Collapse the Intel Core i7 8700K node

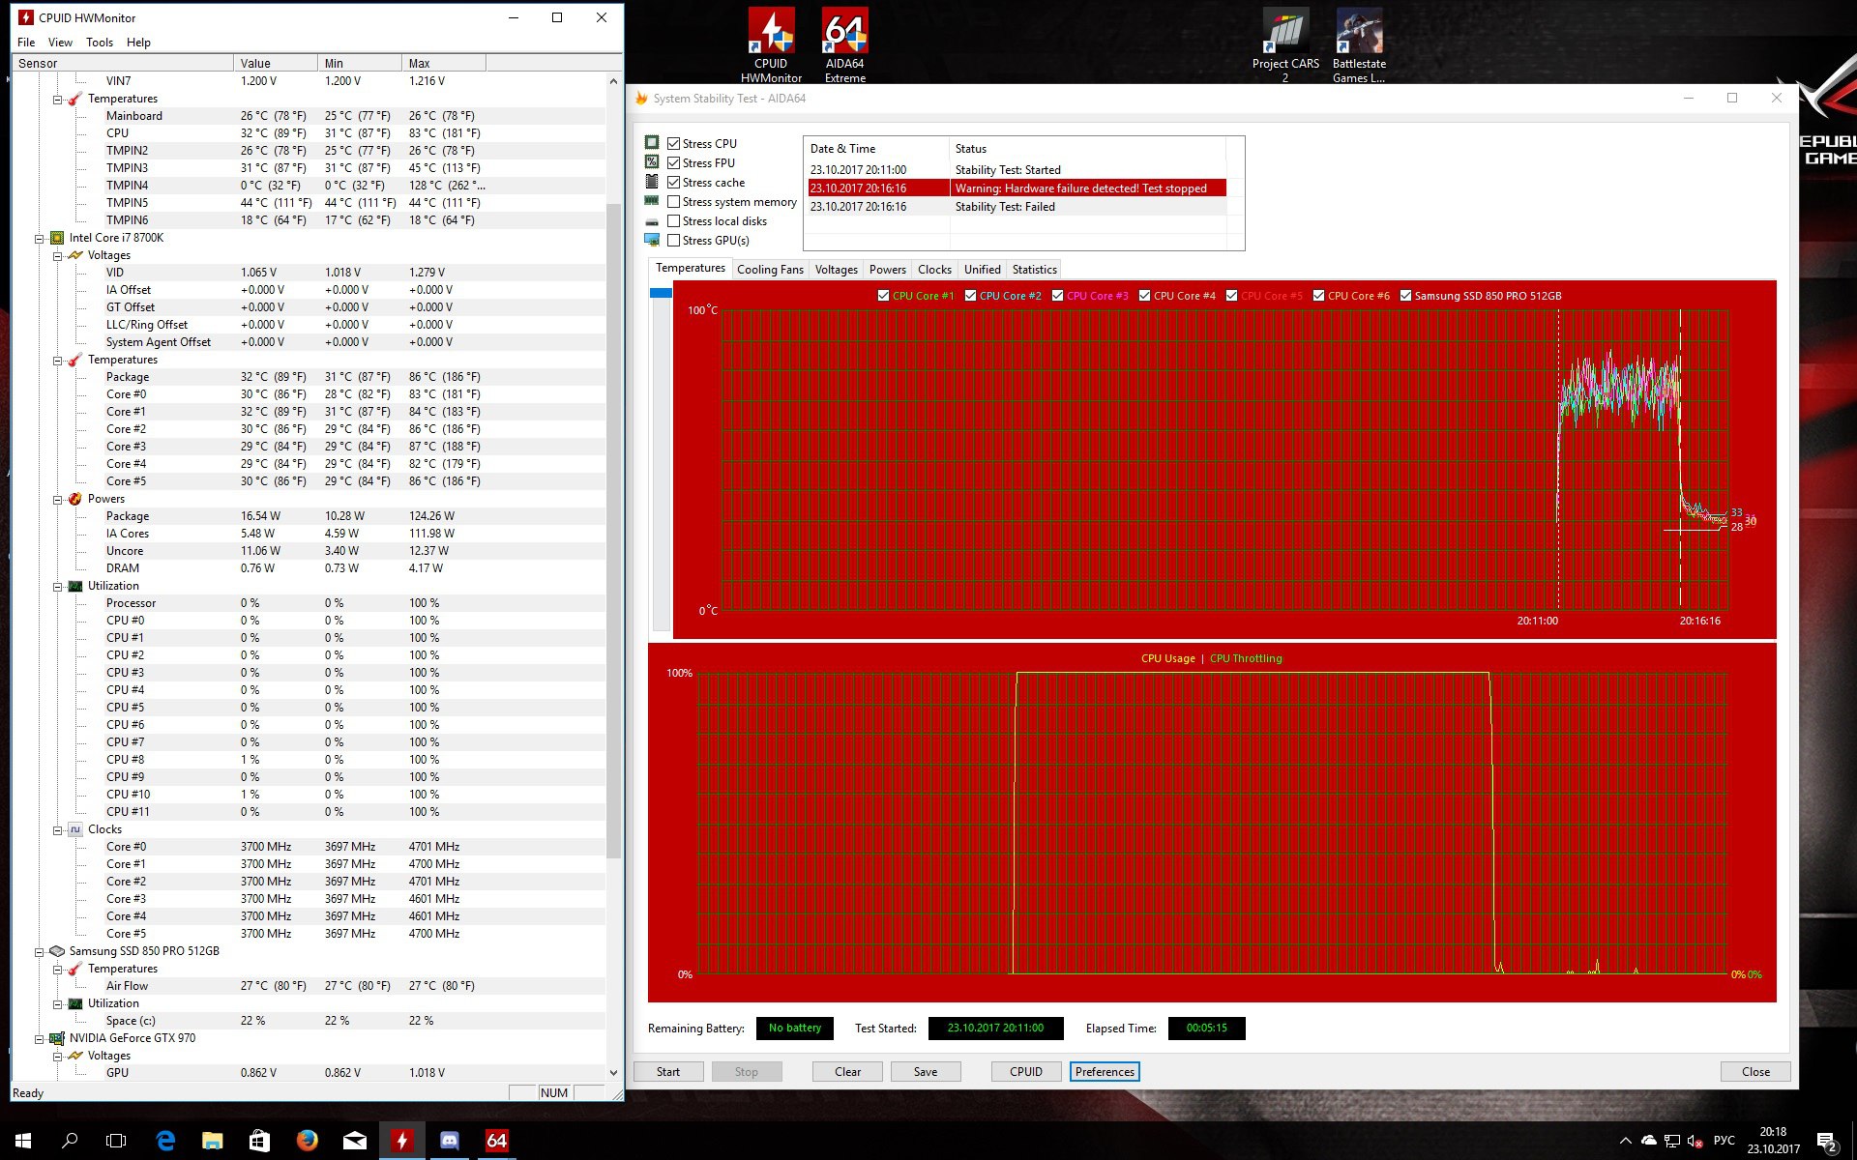point(40,238)
